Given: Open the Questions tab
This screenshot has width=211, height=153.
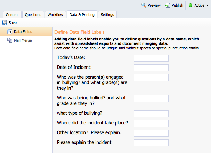Looking at the screenshot, I should tap(33, 15).
